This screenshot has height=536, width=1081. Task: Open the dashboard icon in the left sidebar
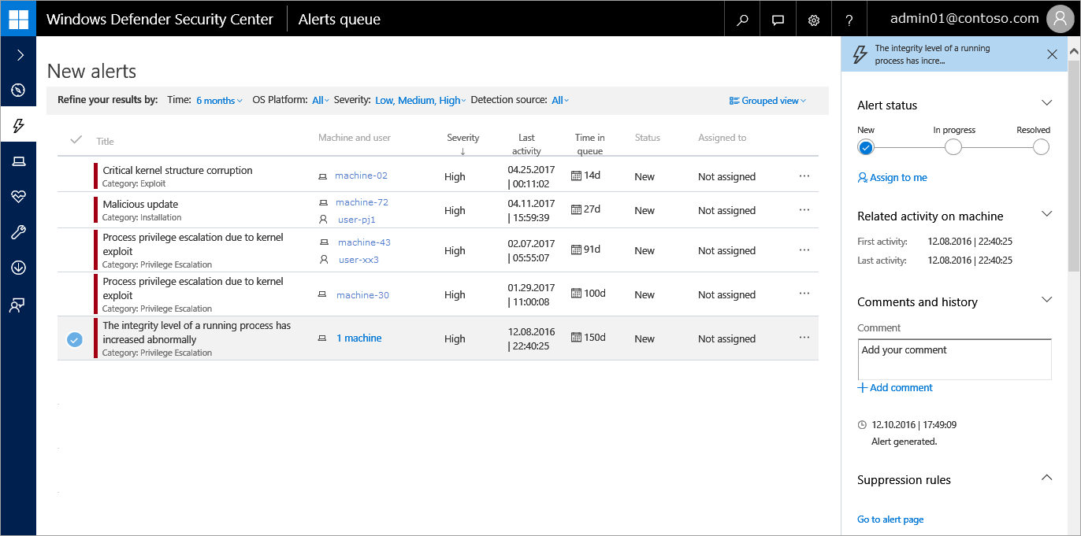(18, 90)
